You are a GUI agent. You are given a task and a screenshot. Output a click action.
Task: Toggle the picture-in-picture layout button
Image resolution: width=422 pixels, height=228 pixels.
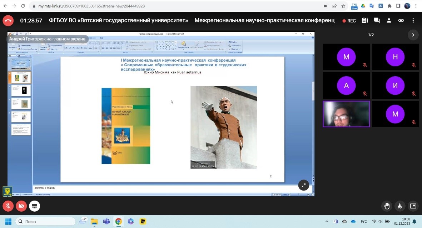click(413, 206)
